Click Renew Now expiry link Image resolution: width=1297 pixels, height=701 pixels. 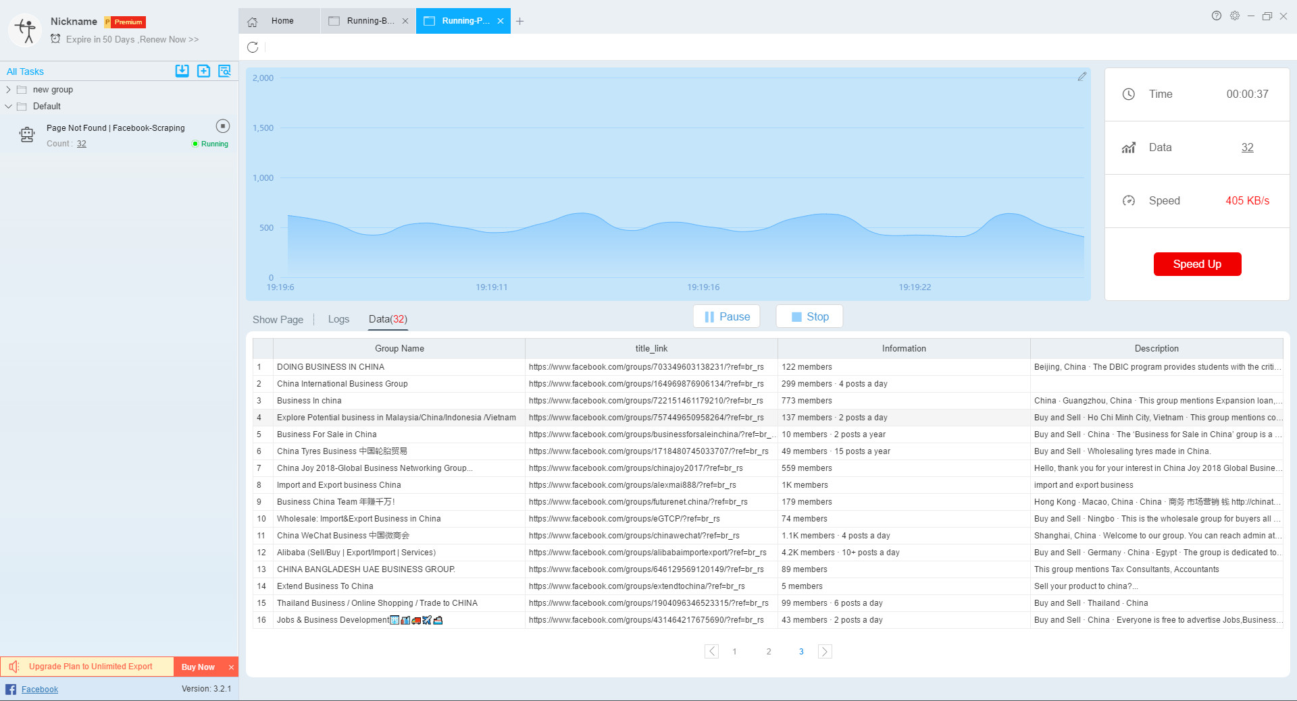tap(169, 39)
